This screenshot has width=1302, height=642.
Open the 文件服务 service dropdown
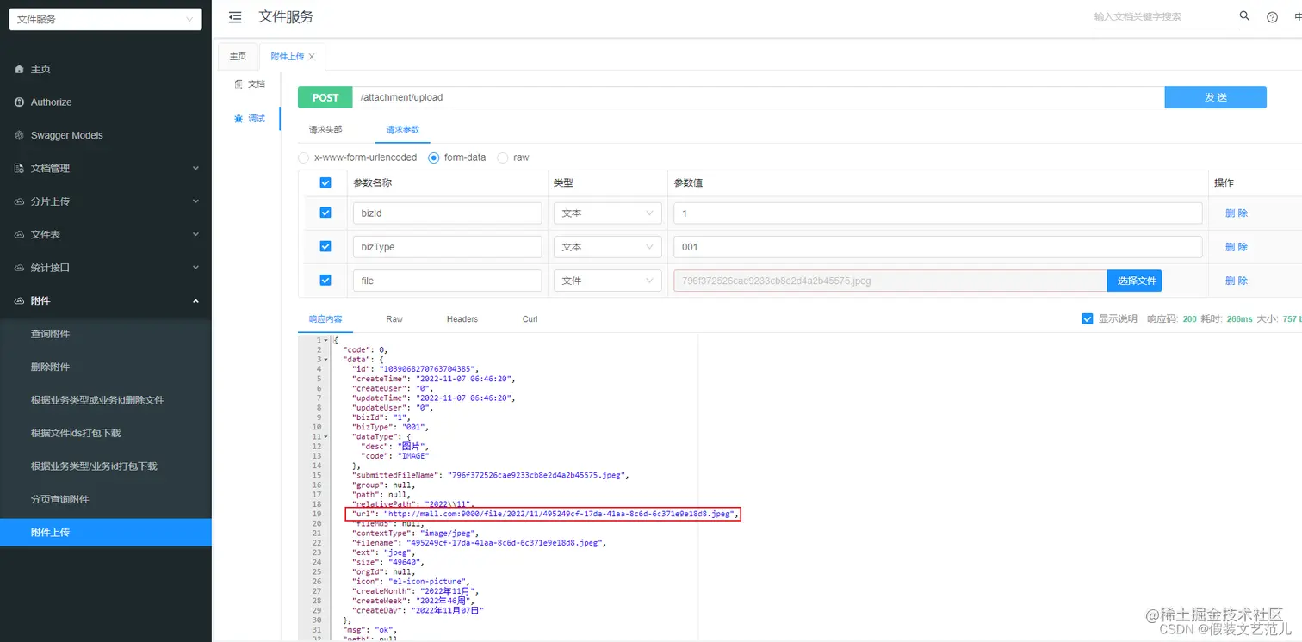coord(105,19)
